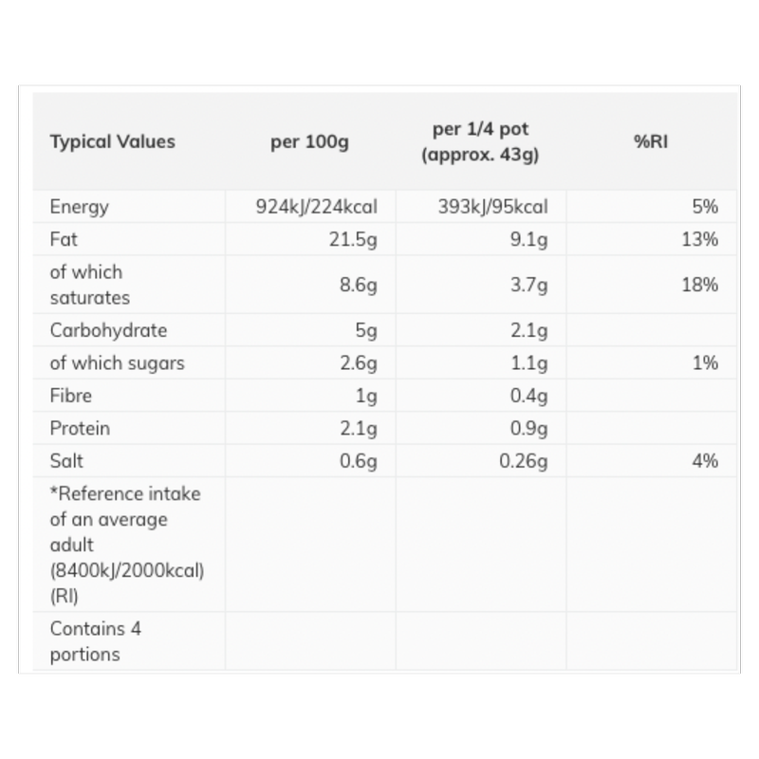This screenshot has width=759, height=759.
Task: Select the Fat row label
Action: pyautogui.click(x=64, y=239)
